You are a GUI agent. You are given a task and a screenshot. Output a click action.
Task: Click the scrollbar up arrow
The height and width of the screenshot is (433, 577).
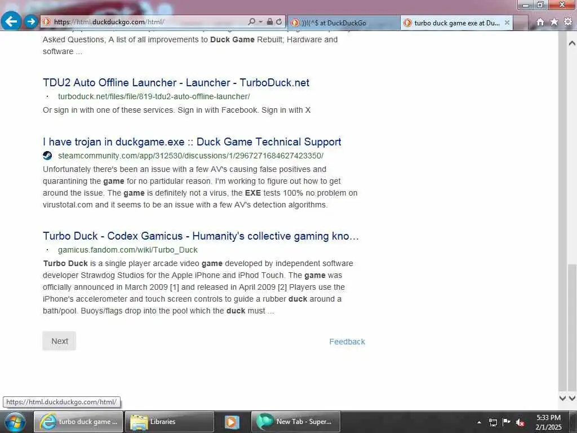572,43
